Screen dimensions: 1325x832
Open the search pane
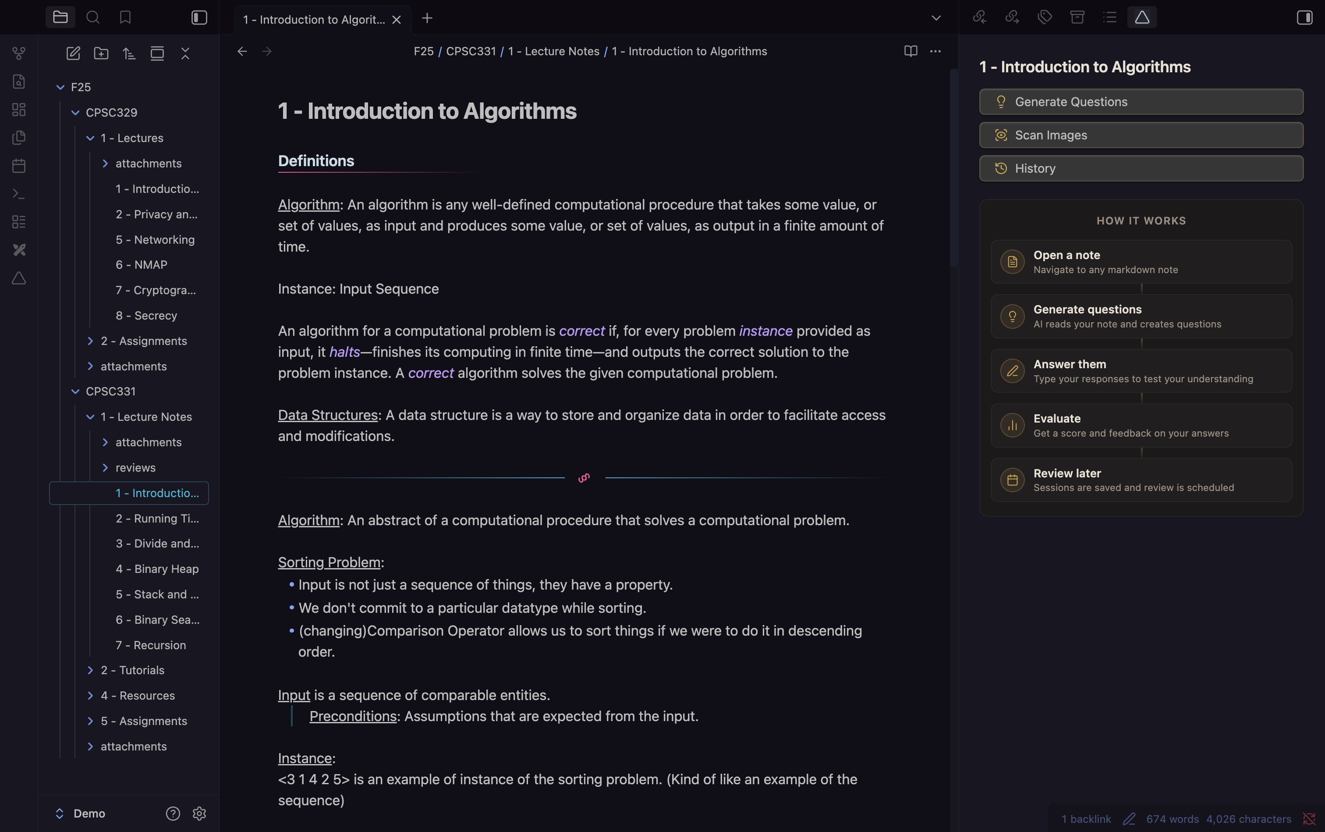click(93, 18)
